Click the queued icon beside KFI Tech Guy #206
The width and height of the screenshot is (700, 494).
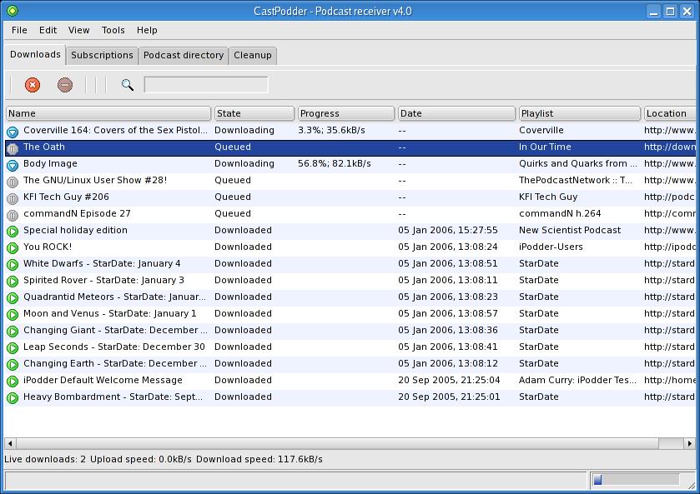coord(13,197)
